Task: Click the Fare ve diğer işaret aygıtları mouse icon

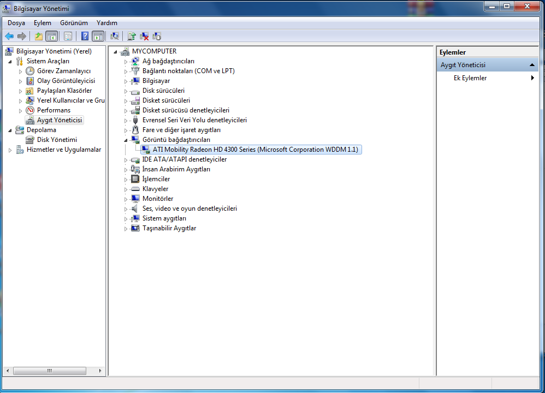Action: (135, 130)
